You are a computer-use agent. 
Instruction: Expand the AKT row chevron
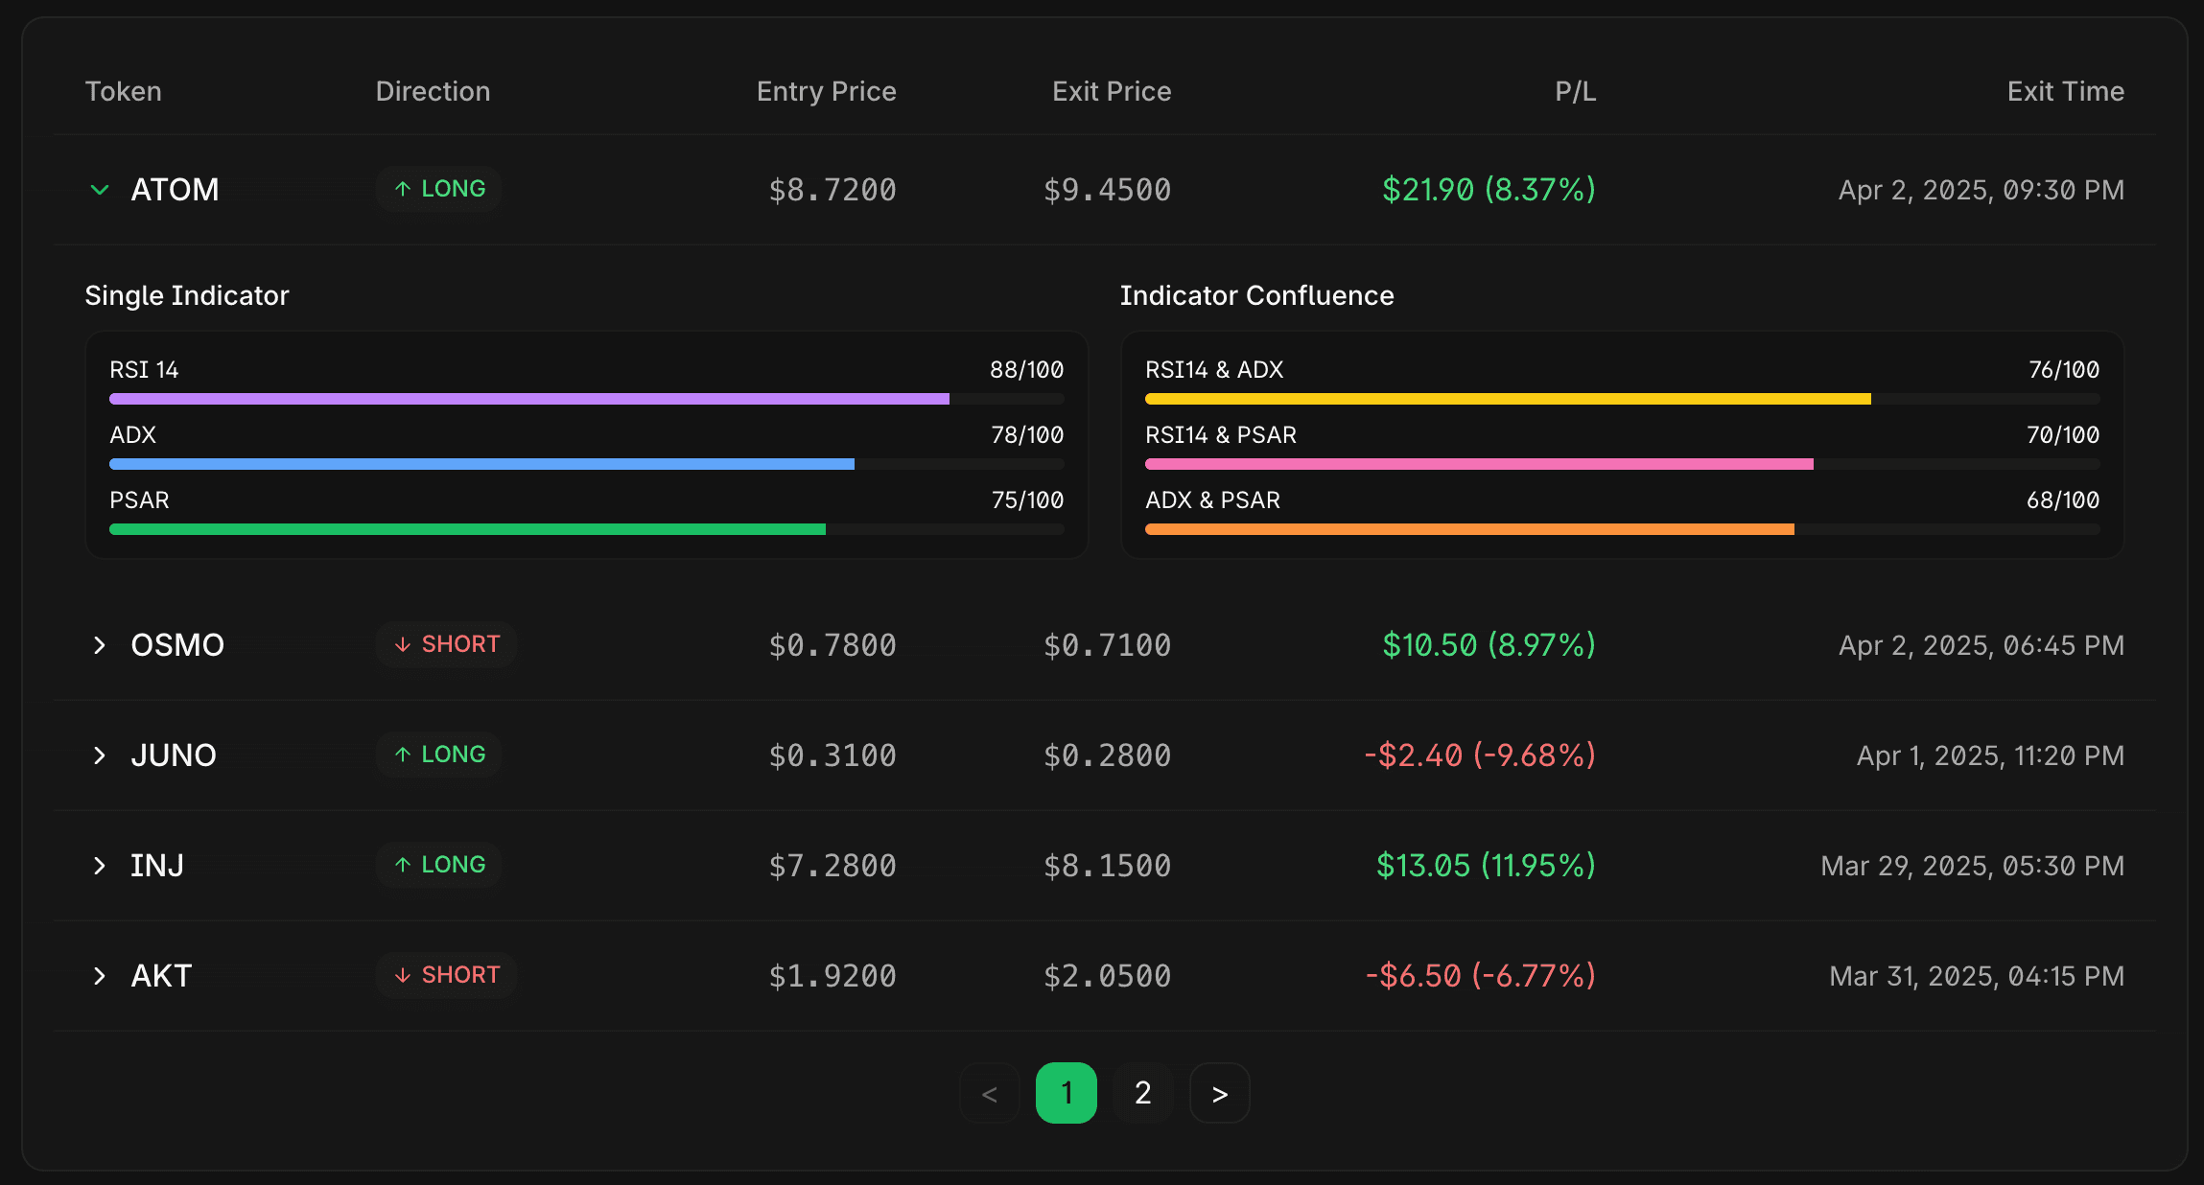coord(100,976)
